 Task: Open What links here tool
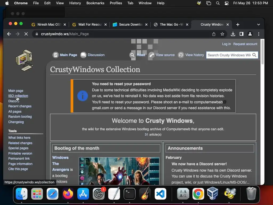pos(19,138)
